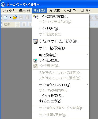Open the ブログ(B) menu
This screenshot has width=98, height=119.
coord(54,11)
